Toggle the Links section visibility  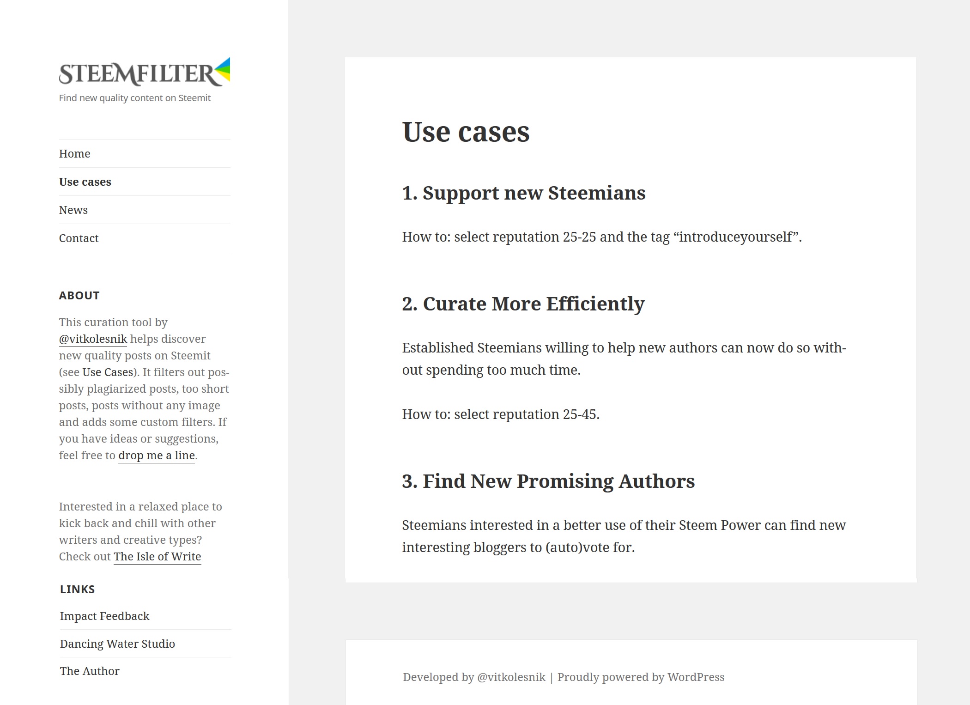tap(77, 589)
